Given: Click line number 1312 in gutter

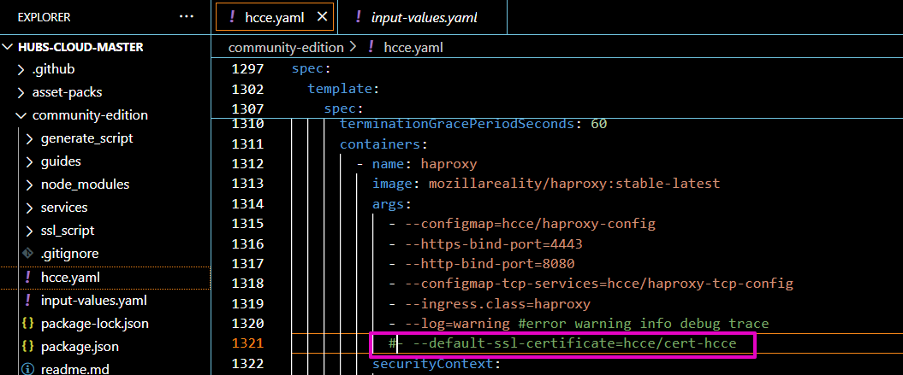Looking at the screenshot, I should [x=247, y=164].
